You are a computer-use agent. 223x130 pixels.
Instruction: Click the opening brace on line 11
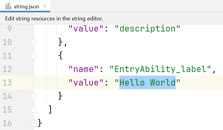click(60, 55)
